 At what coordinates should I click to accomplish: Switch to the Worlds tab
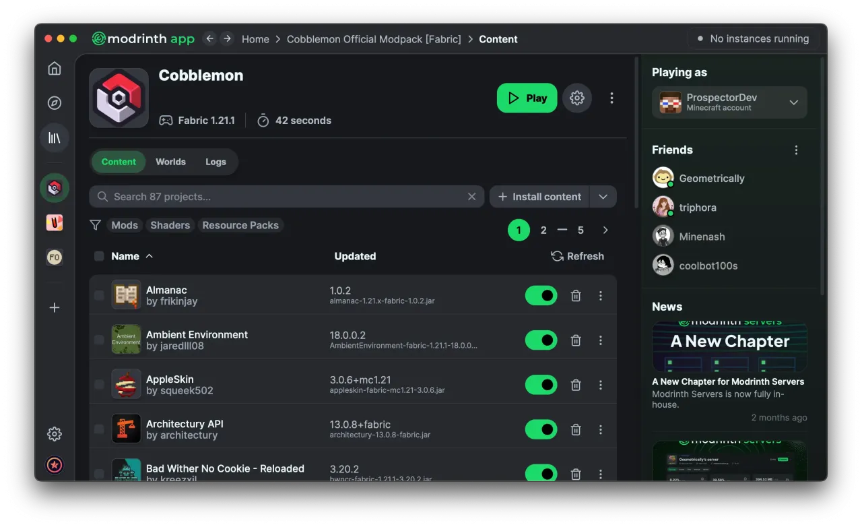click(x=170, y=162)
